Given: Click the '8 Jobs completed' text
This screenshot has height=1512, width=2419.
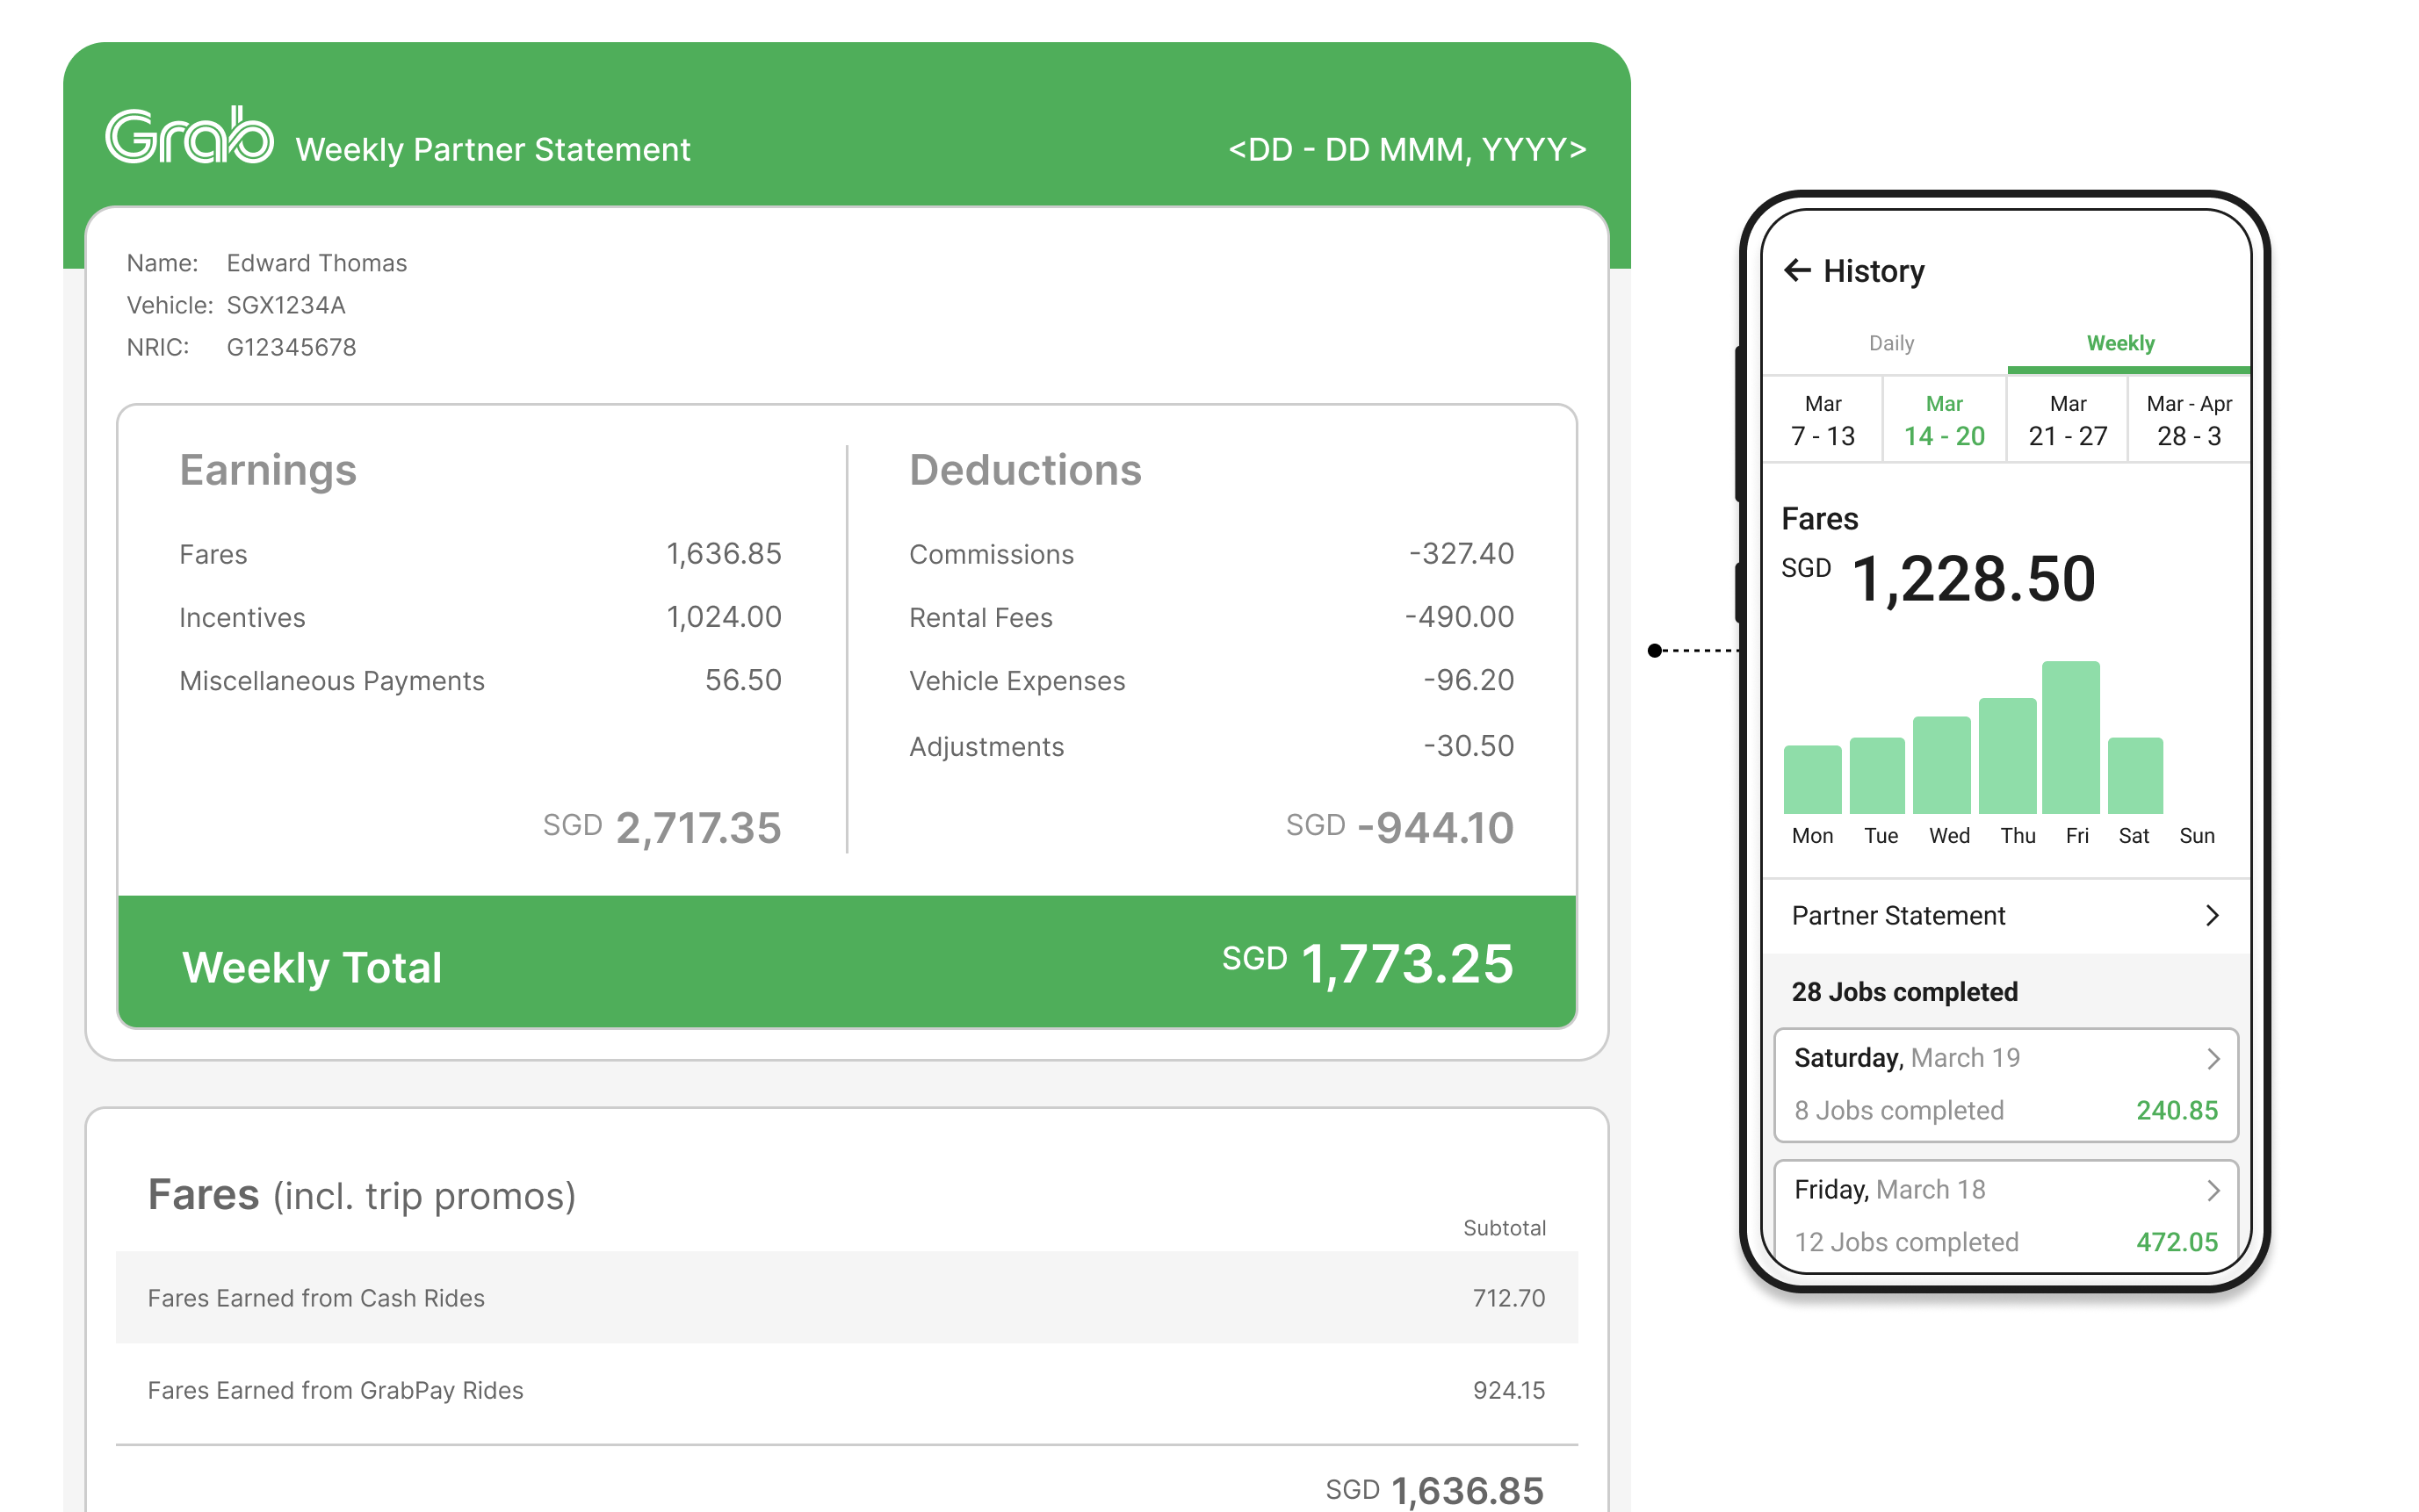Looking at the screenshot, I should click(1899, 1111).
